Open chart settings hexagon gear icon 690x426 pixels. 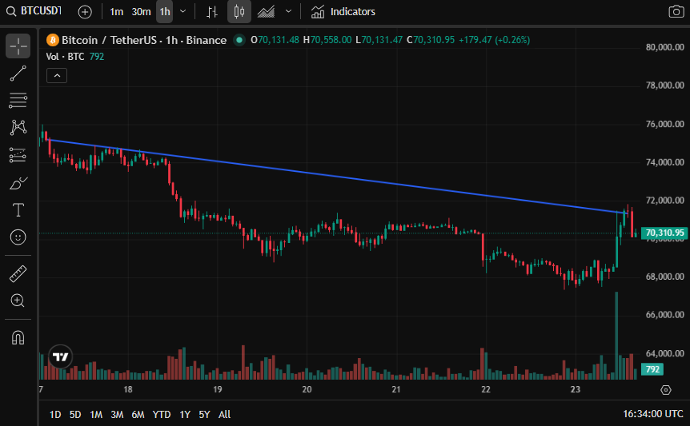[666, 389]
